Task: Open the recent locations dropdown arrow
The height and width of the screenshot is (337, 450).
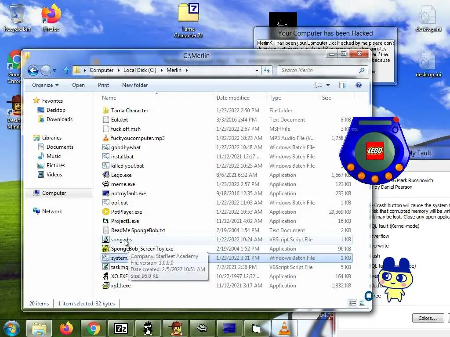Action: pos(55,70)
